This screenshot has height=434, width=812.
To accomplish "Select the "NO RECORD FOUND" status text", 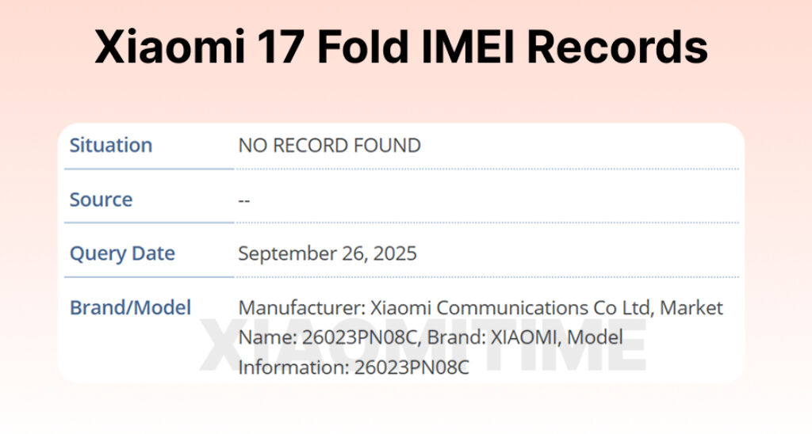I will 329,146.
